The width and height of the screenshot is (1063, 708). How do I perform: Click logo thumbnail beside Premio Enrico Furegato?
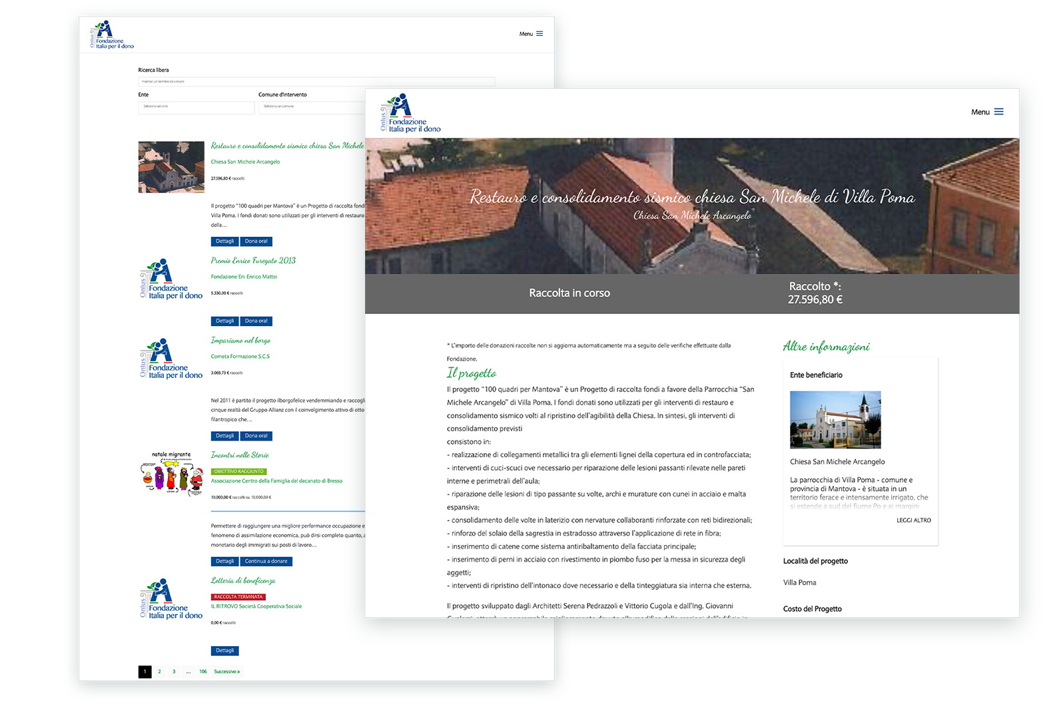[x=171, y=279]
